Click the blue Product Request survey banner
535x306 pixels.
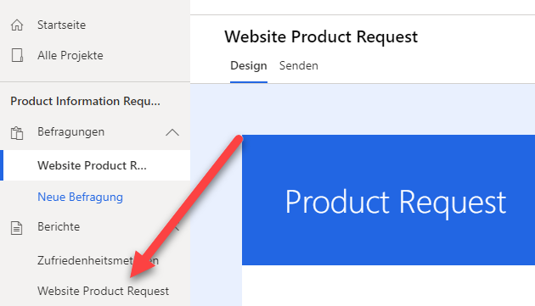(388, 200)
